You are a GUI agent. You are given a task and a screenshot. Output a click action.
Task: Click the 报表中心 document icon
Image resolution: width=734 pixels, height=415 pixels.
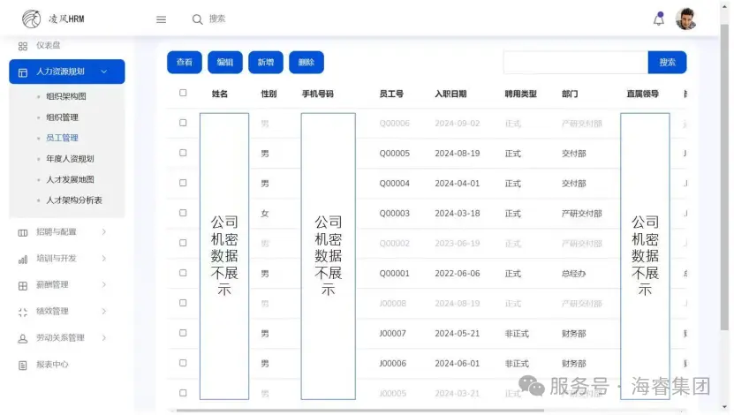23,365
